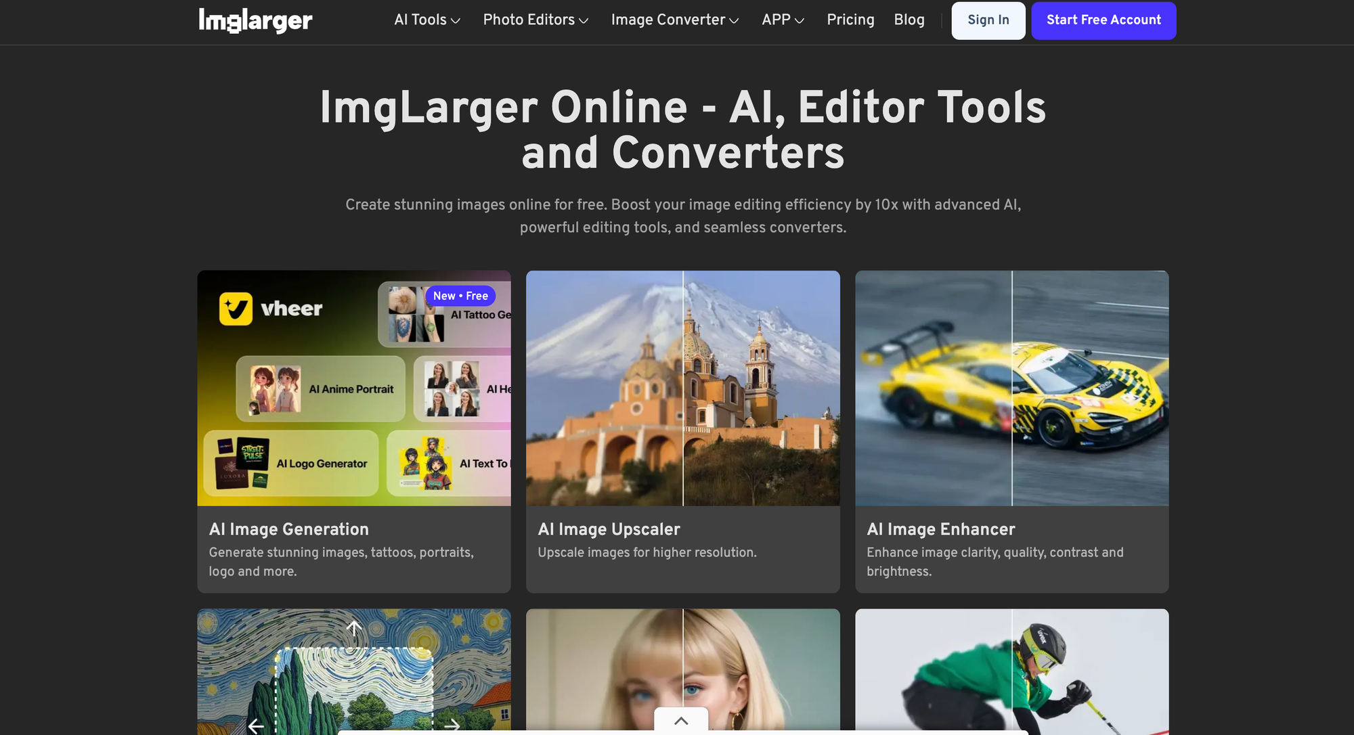1354x735 pixels.
Task: Open the AI Anime Portrait tile
Action: pyautogui.click(x=321, y=389)
